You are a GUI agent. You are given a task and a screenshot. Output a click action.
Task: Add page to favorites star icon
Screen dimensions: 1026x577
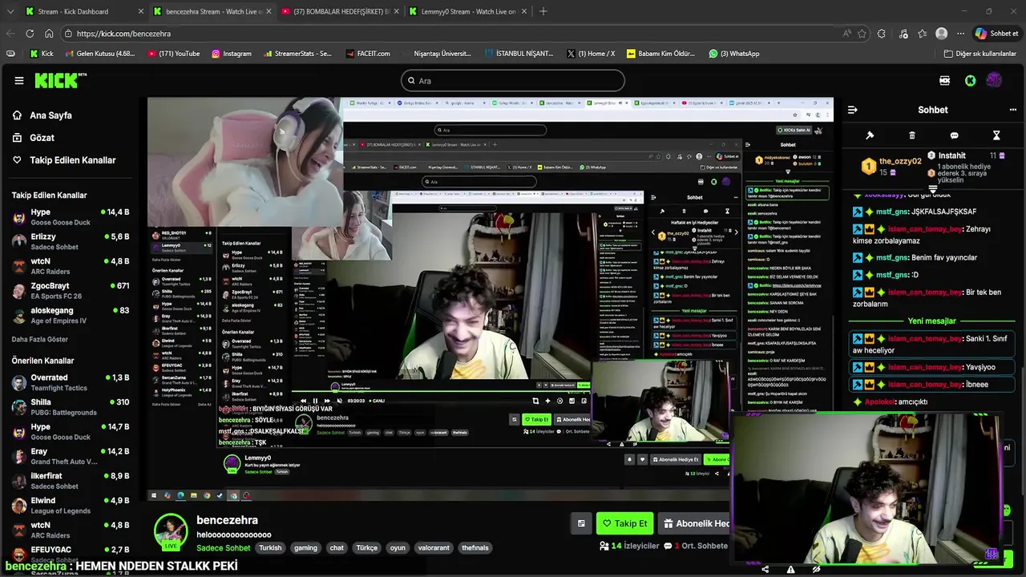point(862,34)
